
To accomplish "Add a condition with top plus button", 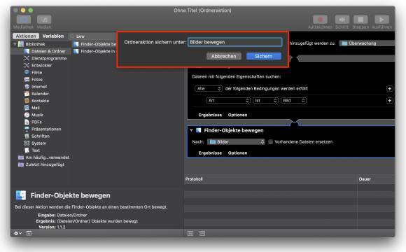I will [389, 89].
